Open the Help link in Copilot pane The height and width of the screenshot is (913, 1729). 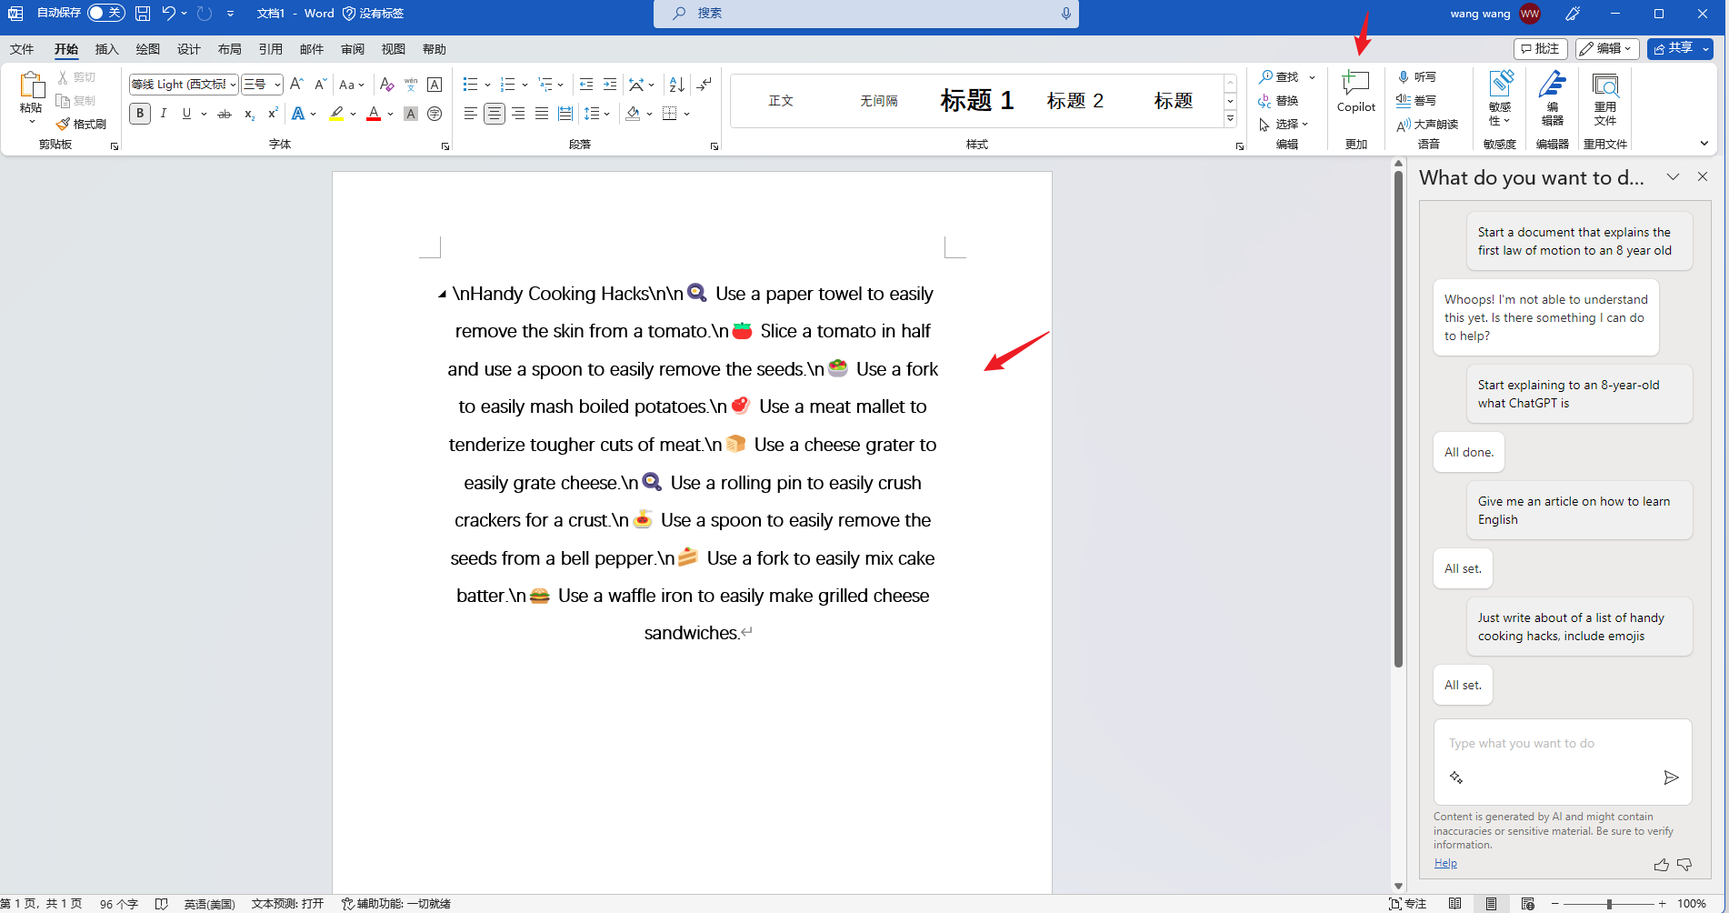click(x=1445, y=863)
